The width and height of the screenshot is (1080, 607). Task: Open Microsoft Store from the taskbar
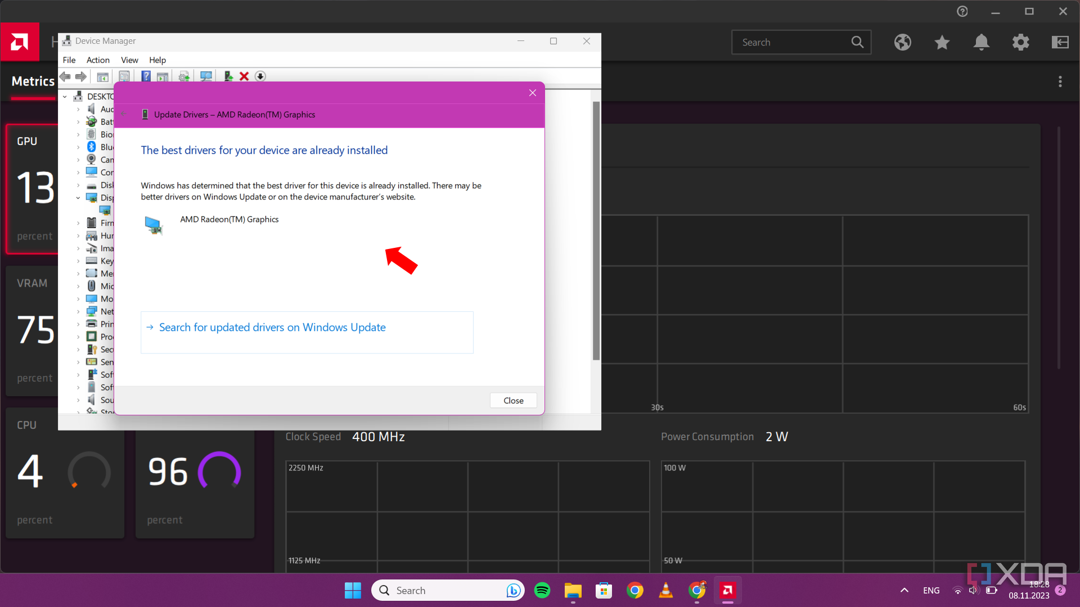tap(604, 590)
